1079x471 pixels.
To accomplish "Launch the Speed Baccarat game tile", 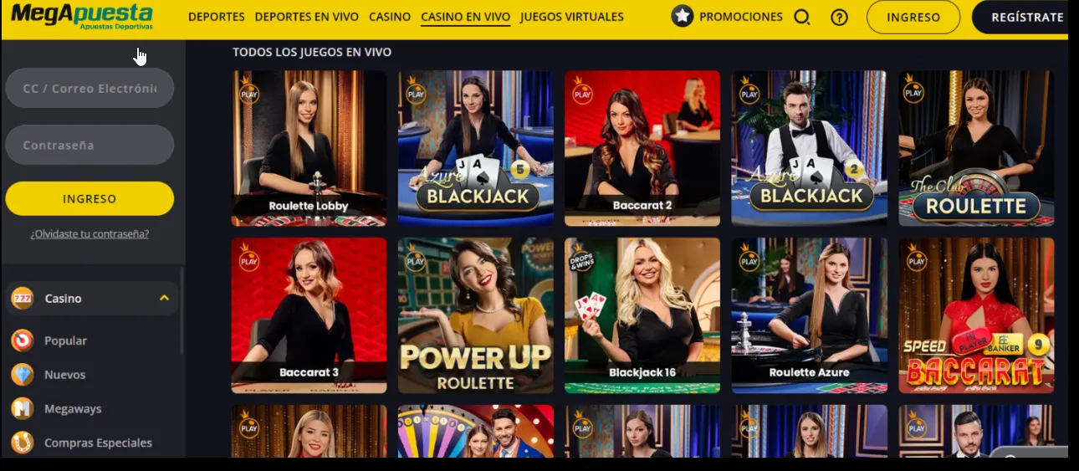I will coord(976,315).
